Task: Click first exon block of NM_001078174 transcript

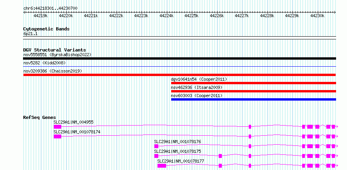Action: tap(58, 136)
